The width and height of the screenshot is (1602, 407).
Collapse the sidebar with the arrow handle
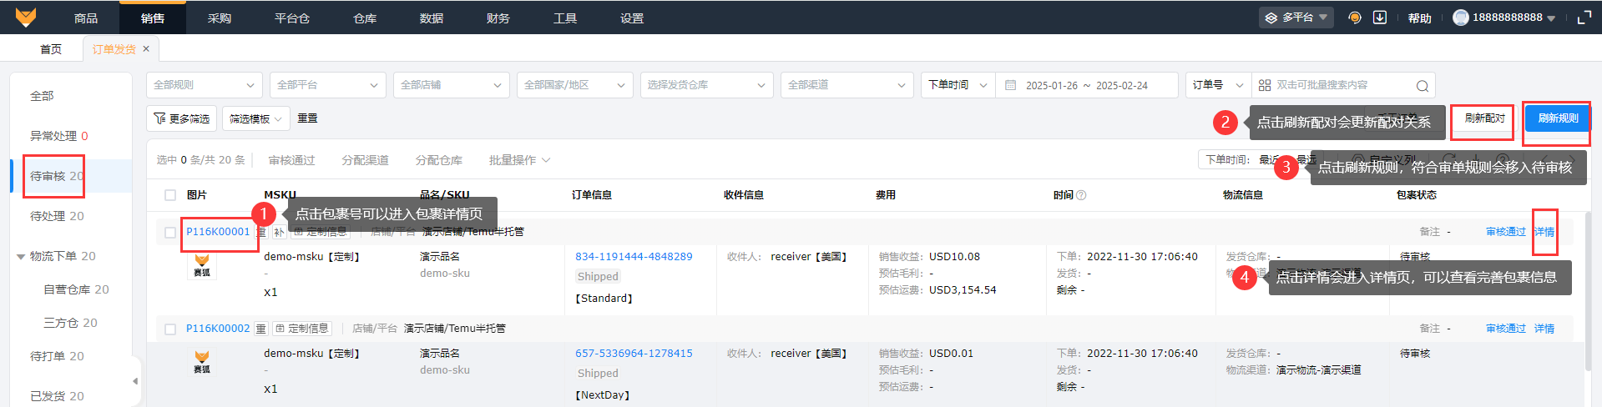135,381
